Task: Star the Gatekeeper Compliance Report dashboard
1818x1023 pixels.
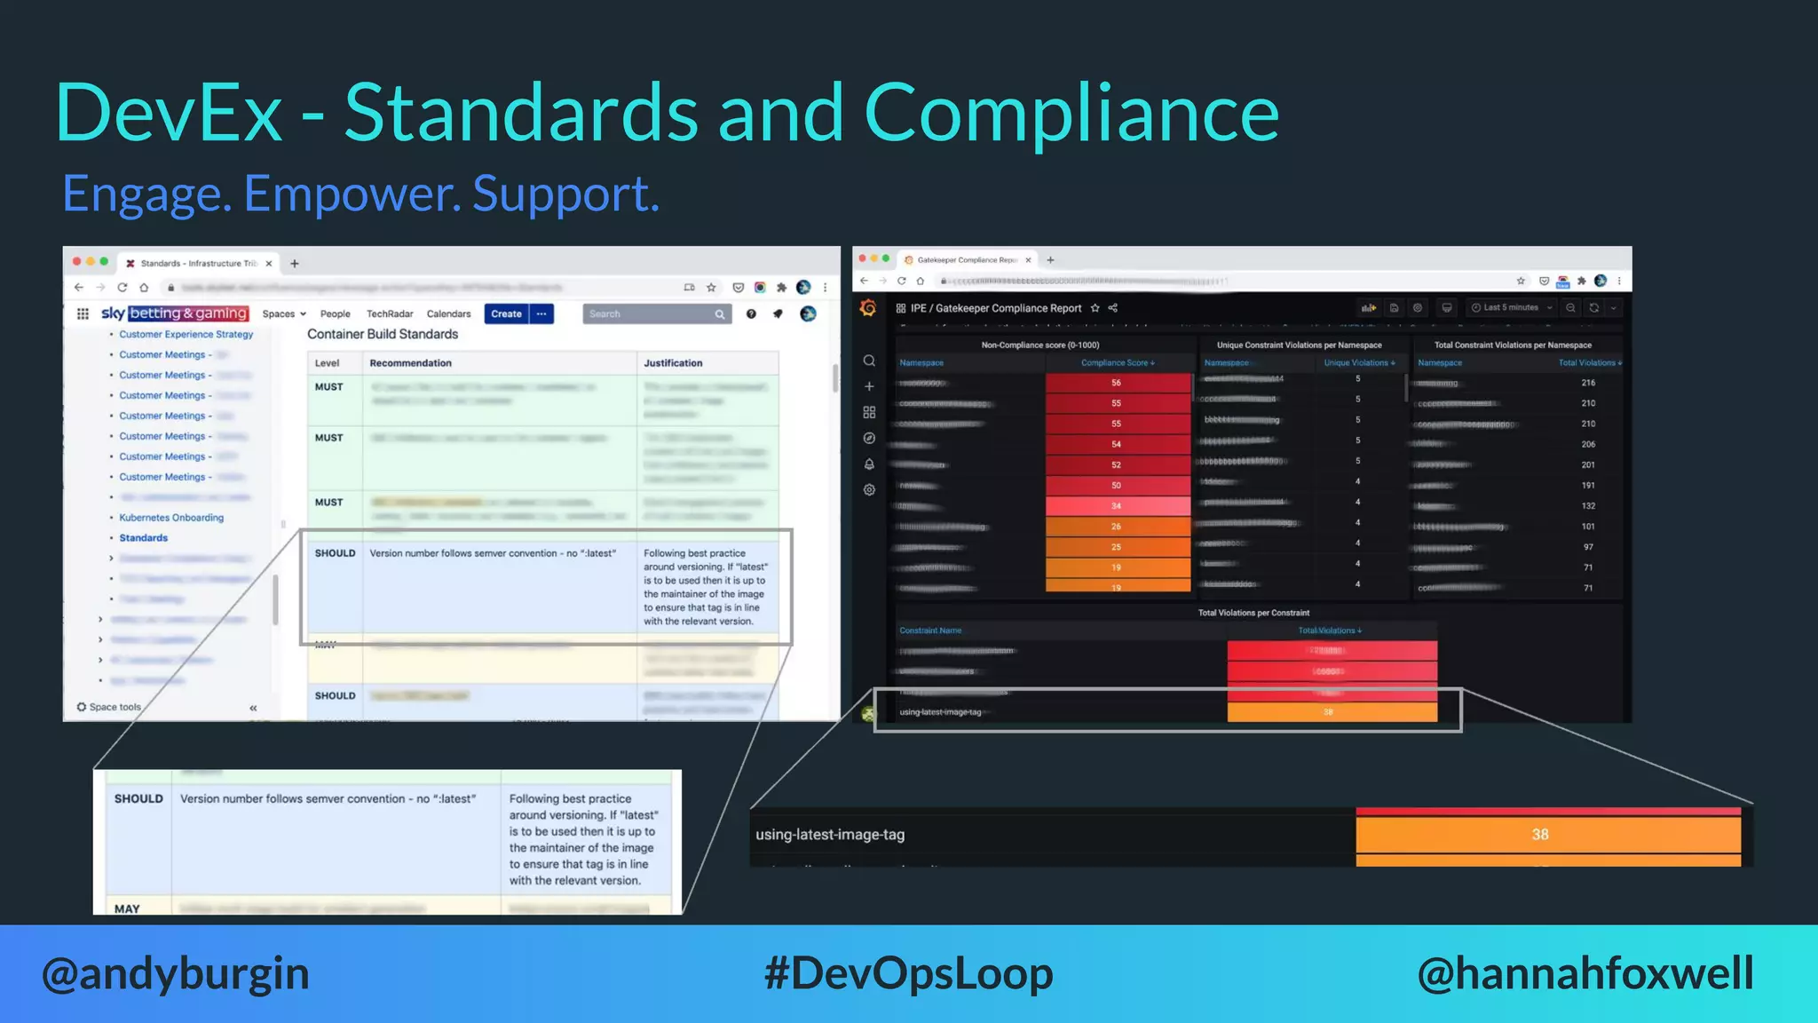Action: point(1095,308)
